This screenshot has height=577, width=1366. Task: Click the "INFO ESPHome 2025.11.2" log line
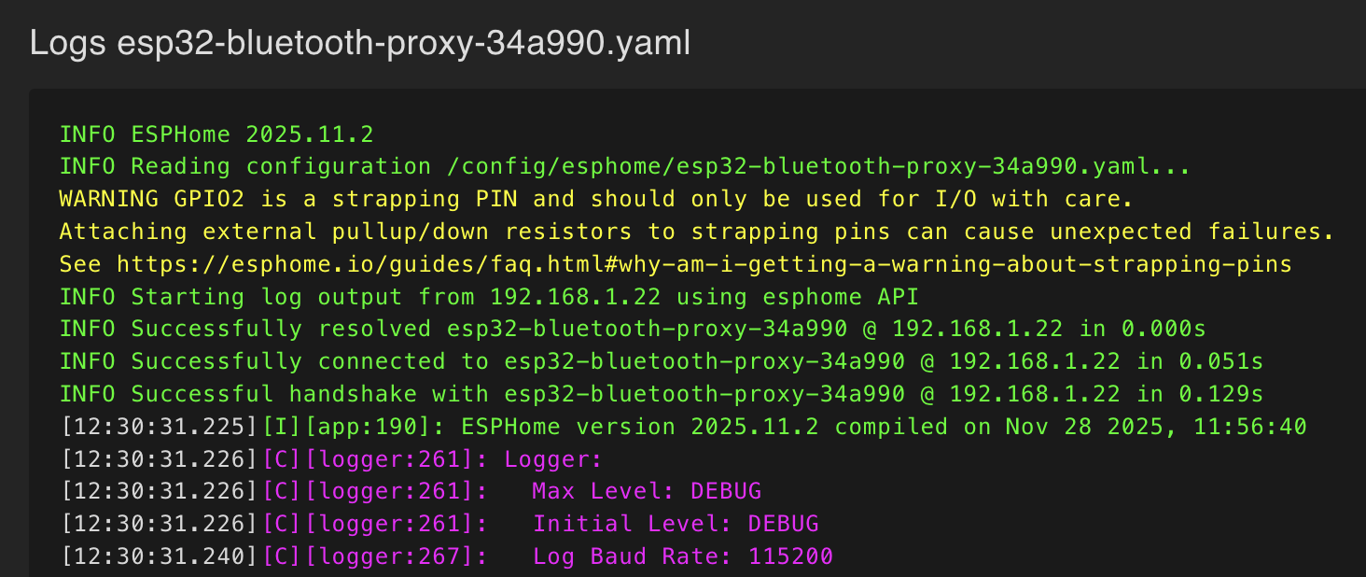point(216,134)
